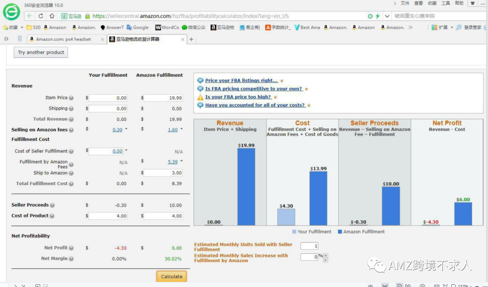Open the 帮助 menu
The image size is (488, 287).
pos(459,3)
